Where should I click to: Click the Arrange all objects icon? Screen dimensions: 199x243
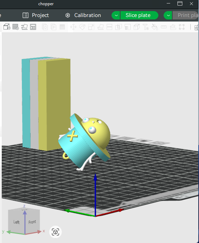(33, 27)
